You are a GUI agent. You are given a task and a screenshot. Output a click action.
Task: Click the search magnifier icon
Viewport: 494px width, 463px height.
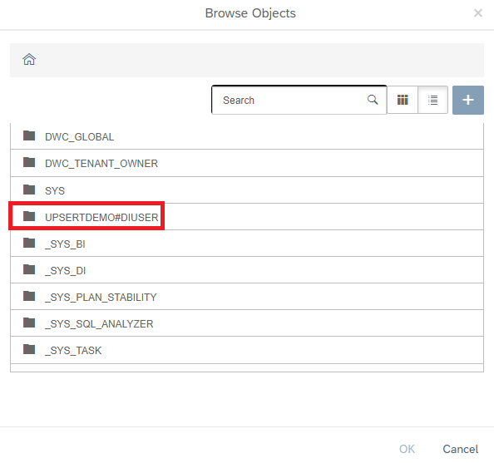pyautogui.click(x=373, y=100)
